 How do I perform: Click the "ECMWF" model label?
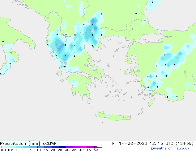(50, 144)
